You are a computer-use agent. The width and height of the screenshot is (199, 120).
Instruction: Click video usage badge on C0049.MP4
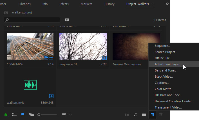(46, 58)
